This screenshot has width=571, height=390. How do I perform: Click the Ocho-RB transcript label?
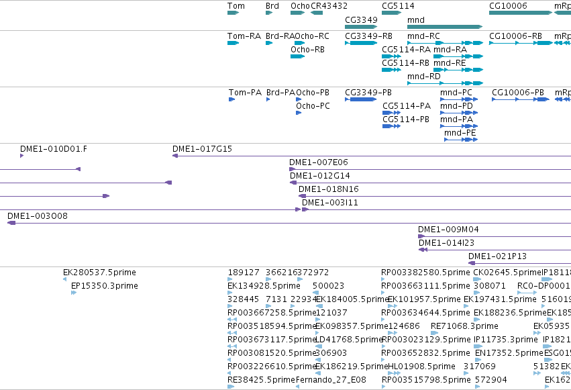click(x=307, y=50)
